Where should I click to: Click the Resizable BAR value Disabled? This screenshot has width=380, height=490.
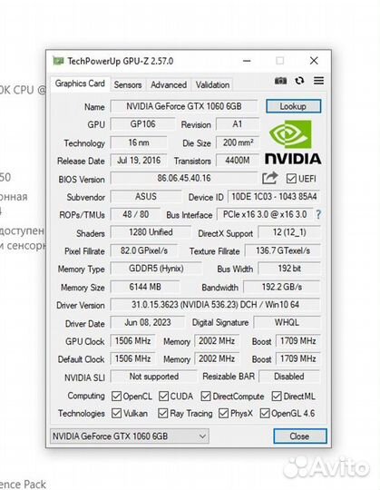(x=289, y=377)
